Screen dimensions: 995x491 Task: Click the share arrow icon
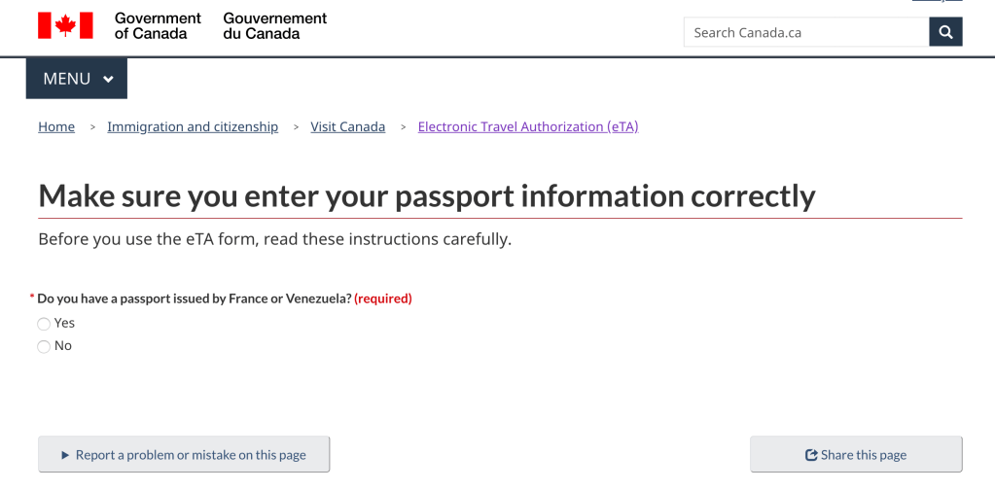[811, 455]
